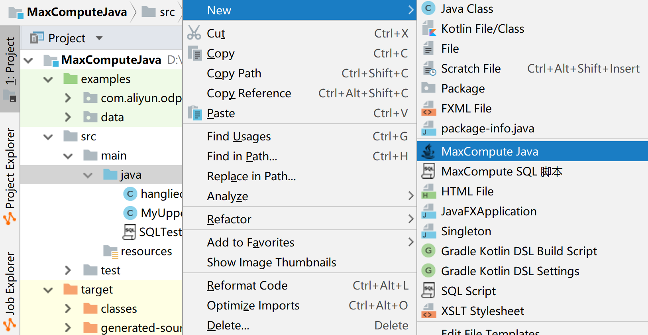
Task: Open Add to Favorites submenu
Action: point(300,242)
